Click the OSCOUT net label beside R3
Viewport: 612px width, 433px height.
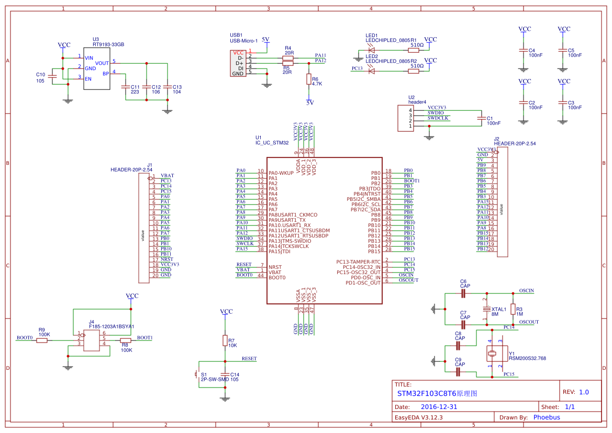tap(529, 322)
